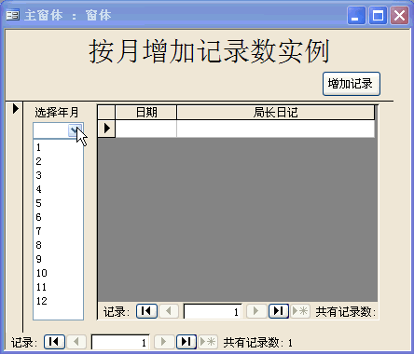Go to first record in subform navigator
The width and height of the screenshot is (414, 354).
[146, 311]
